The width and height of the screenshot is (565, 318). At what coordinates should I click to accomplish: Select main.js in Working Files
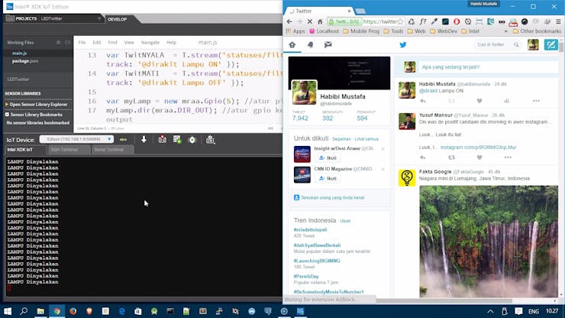tap(19, 53)
